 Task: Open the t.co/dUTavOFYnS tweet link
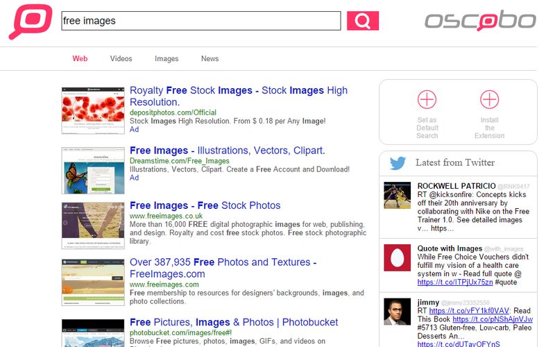coord(459,344)
